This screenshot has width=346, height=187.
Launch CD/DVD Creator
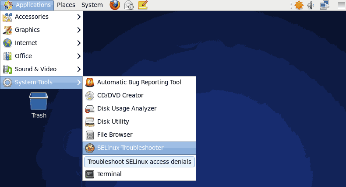click(x=139, y=95)
